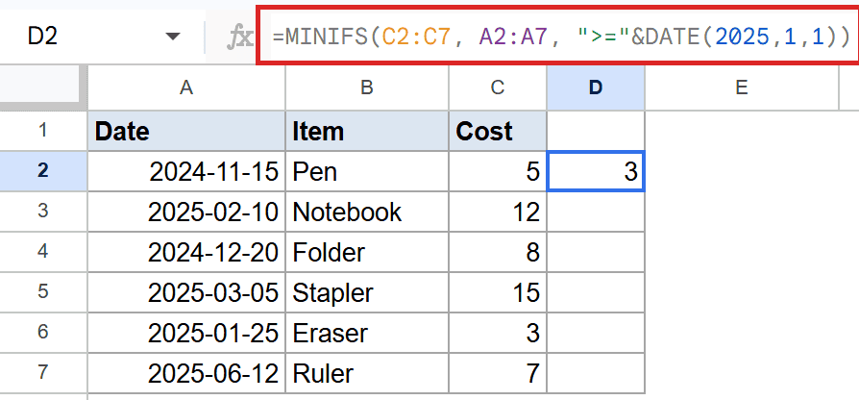
Task: Select row 5 header
Action: (x=43, y=292)
